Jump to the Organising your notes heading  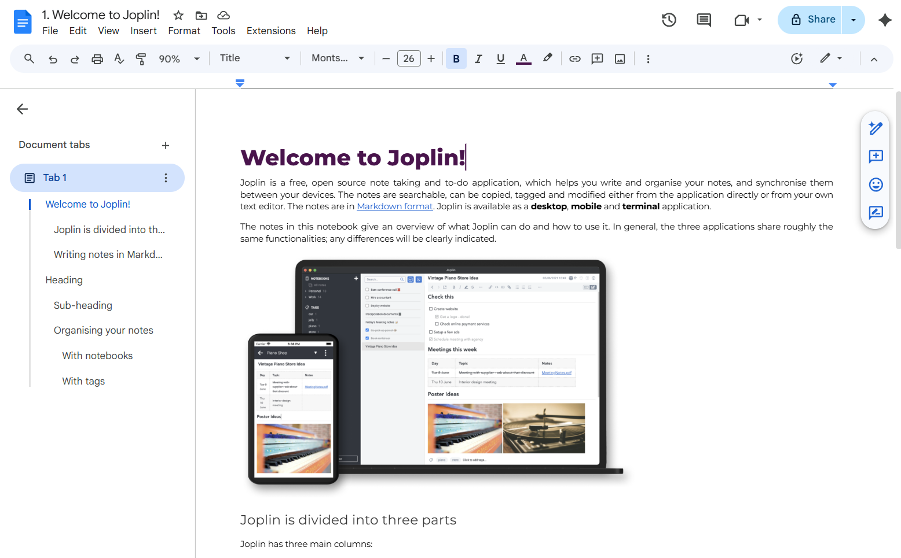(103, 330)
